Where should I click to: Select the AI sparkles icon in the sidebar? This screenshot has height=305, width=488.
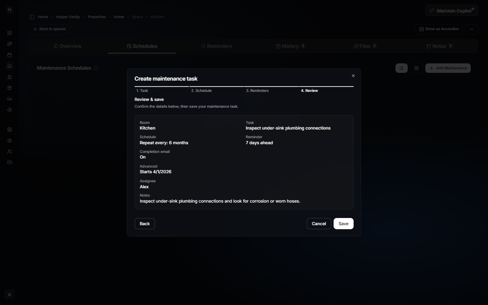[9, 44]
